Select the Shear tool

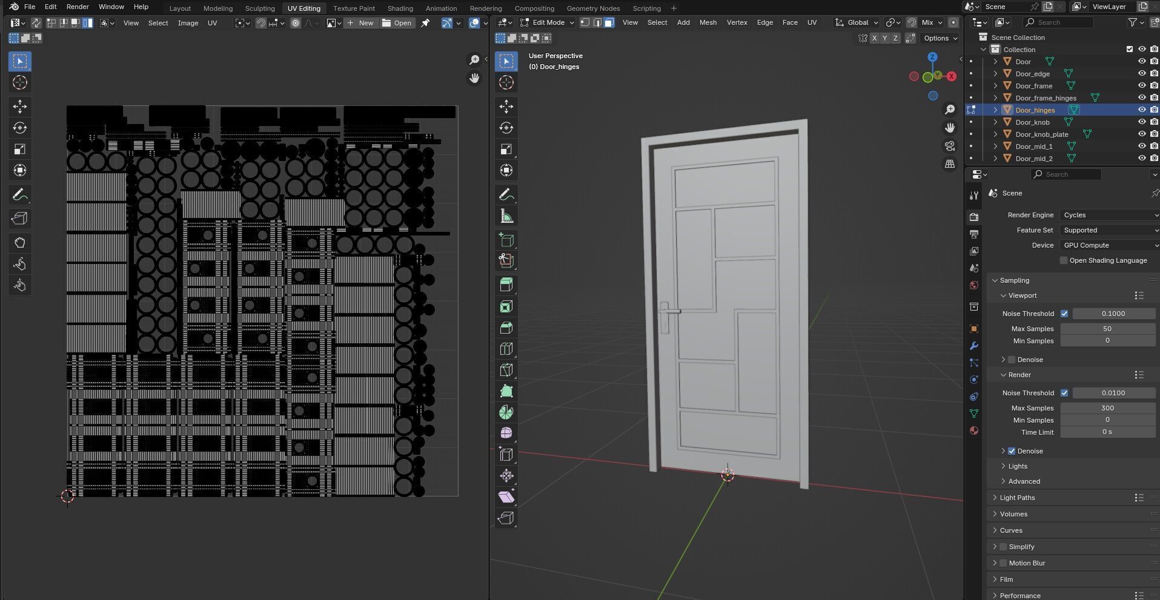506,497
